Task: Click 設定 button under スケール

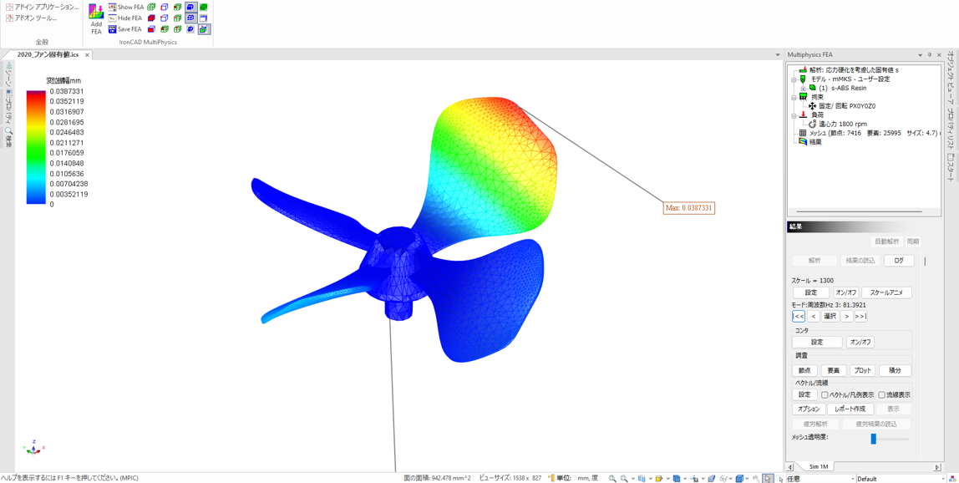Action: tap(811, 292)
